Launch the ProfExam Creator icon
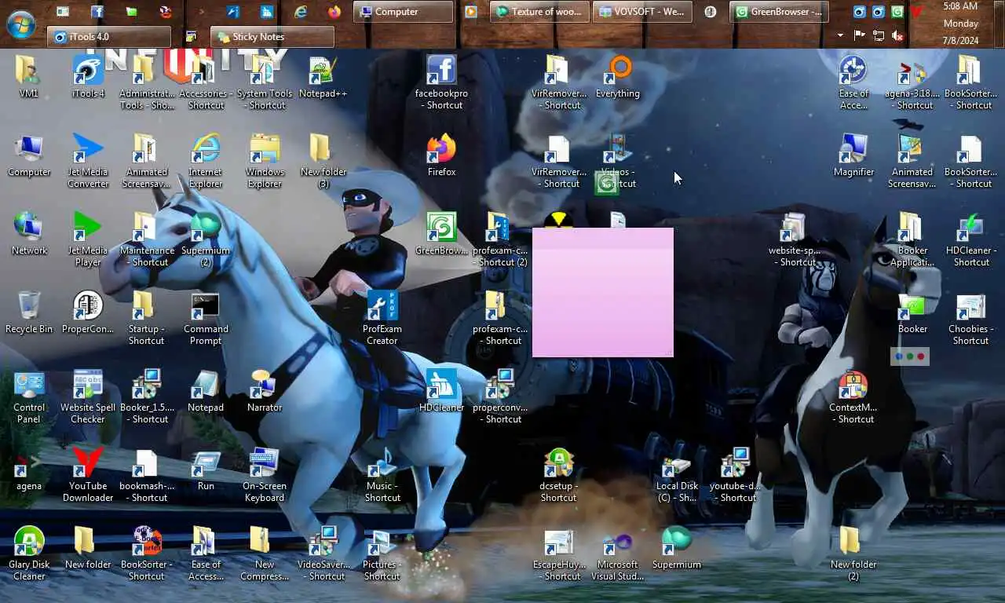The image size is (1005, 603). pyautogui.click(x=382, y=318)
